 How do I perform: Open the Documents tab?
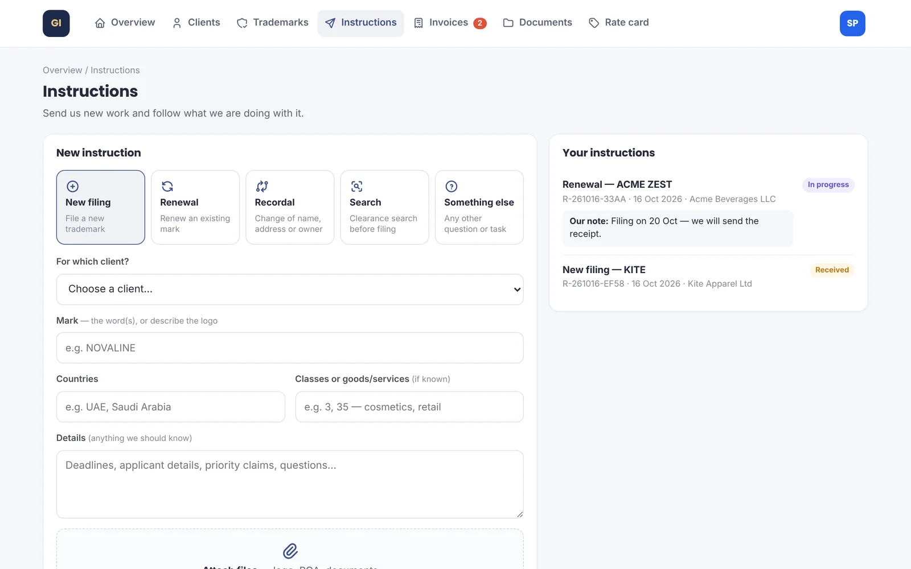pos(537,23)
